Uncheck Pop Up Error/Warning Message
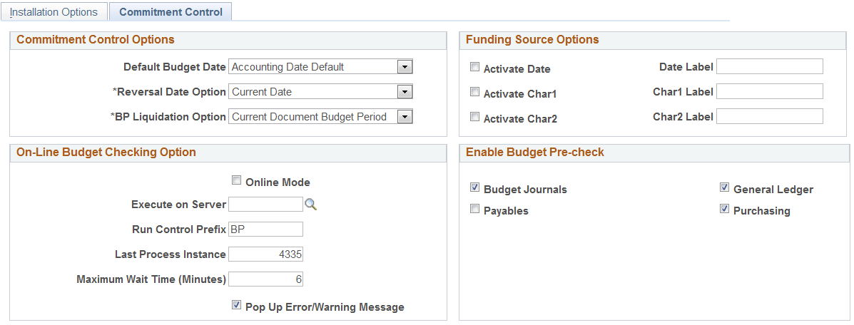 point(237,306)
